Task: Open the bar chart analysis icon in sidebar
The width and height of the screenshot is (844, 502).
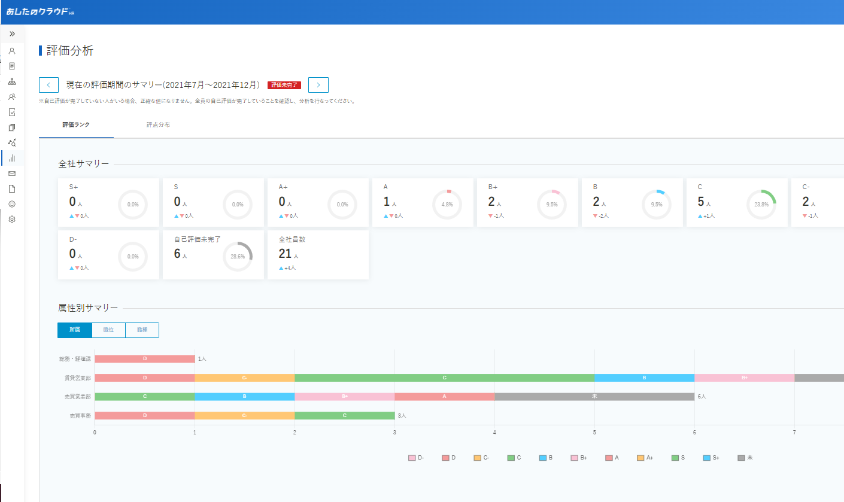Action: 12,158
